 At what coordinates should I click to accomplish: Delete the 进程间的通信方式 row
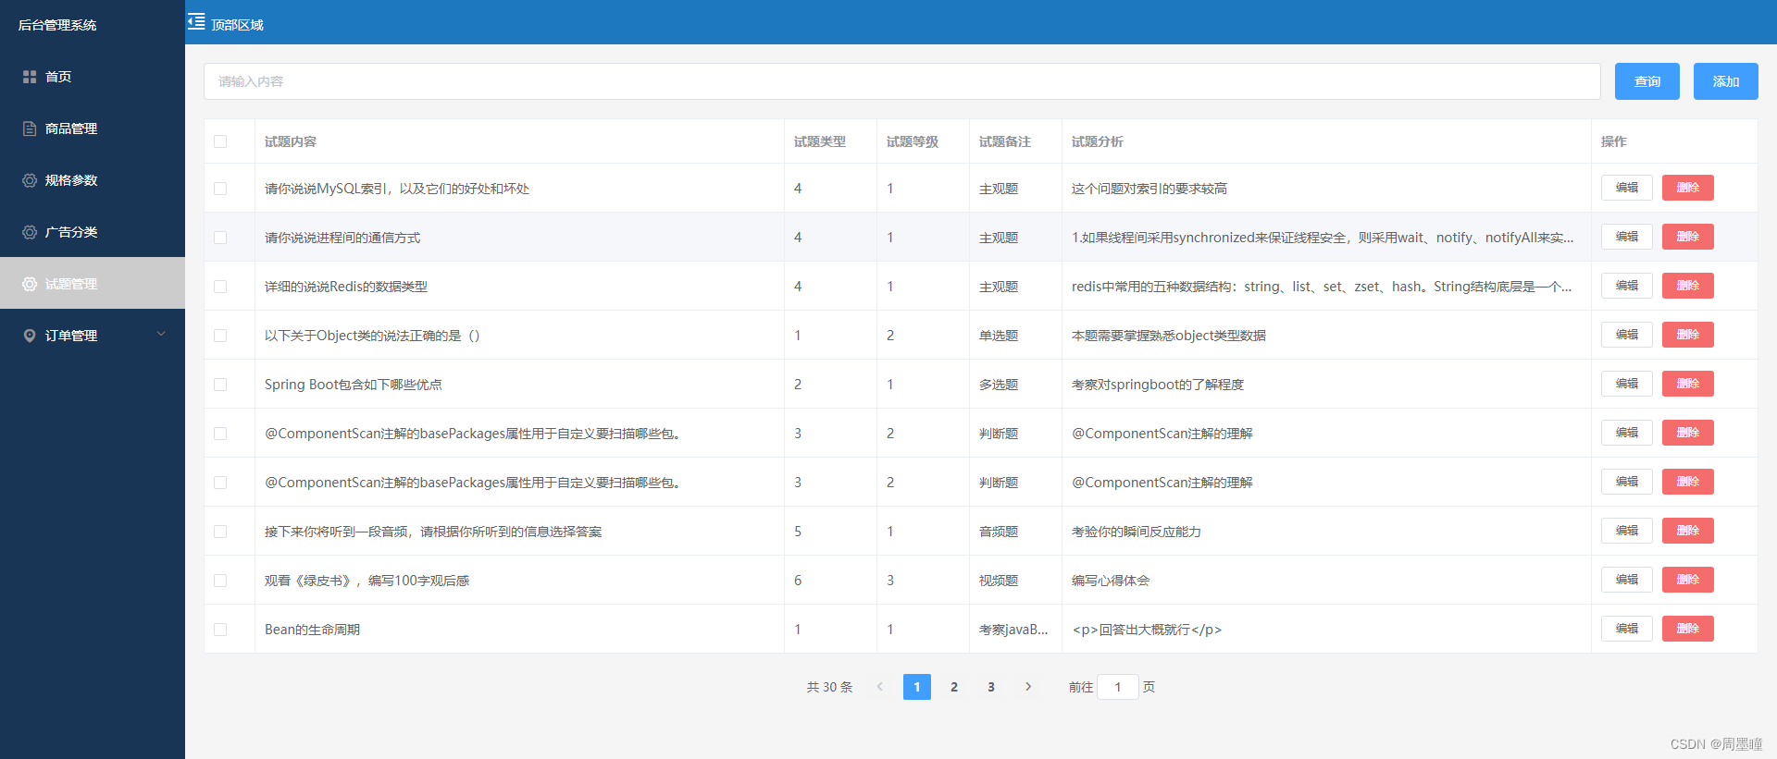[x=1688, y=237]
